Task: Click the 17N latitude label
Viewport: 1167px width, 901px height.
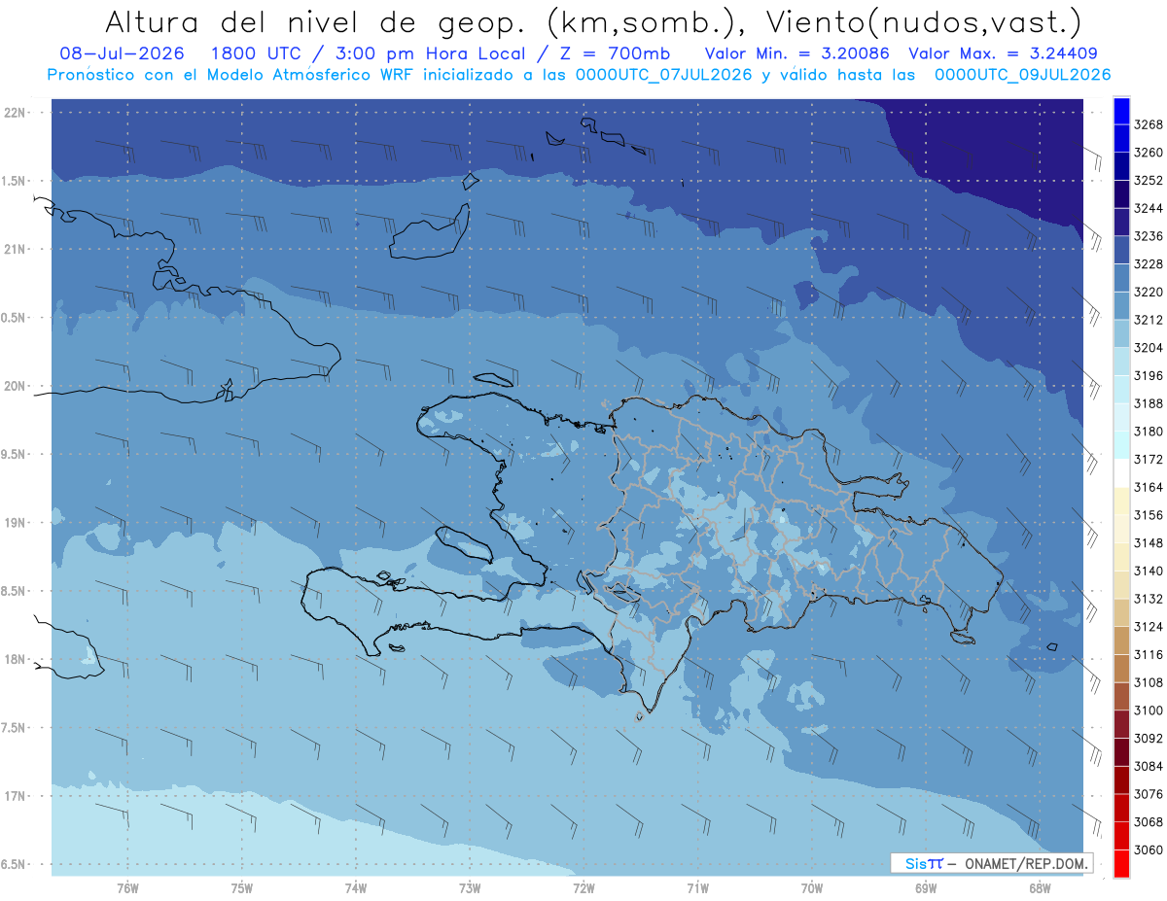Action: tap(17, 797)
